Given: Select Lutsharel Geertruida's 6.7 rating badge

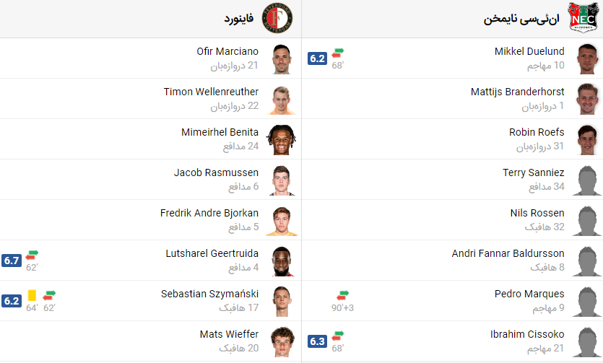Looking at the screenshot, I should pos(11,261).
